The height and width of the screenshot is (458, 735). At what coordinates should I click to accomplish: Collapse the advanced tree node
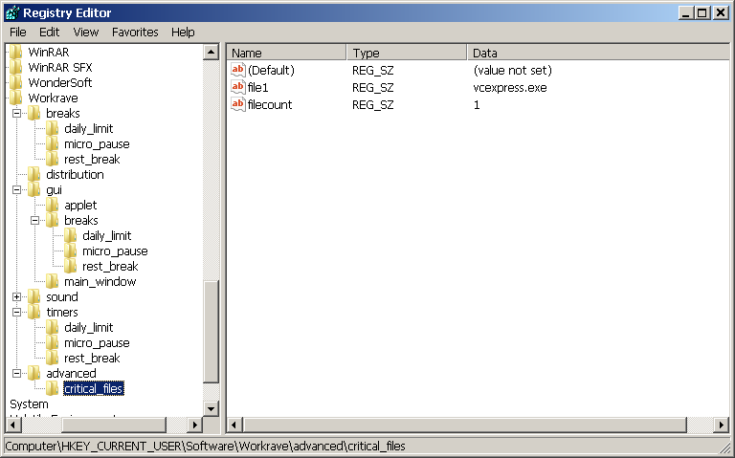click(x=16, y=373)
